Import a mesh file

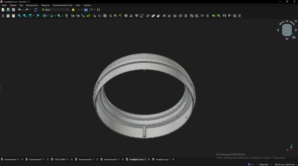tap(72, 16)
